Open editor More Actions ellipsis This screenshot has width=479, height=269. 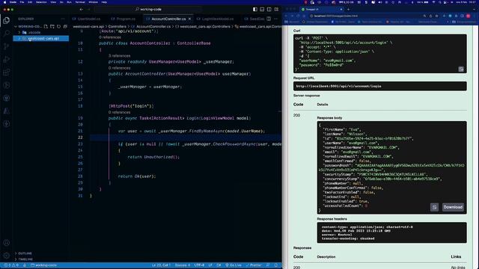pos(276,19)
